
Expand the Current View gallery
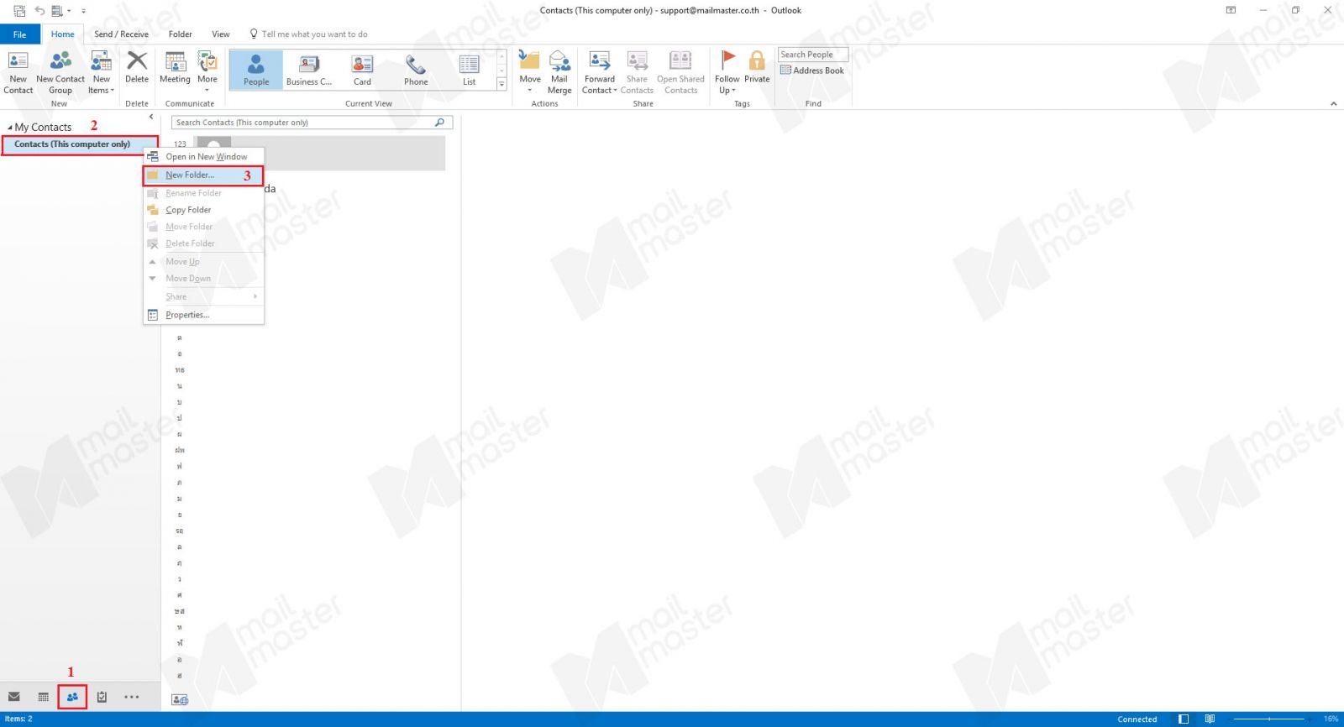[x=501, y=84]
